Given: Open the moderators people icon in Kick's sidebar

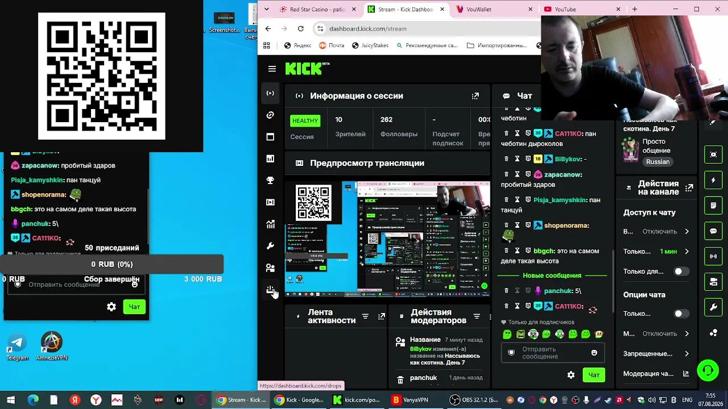Looking at the screenshot, I should (270, 268).
